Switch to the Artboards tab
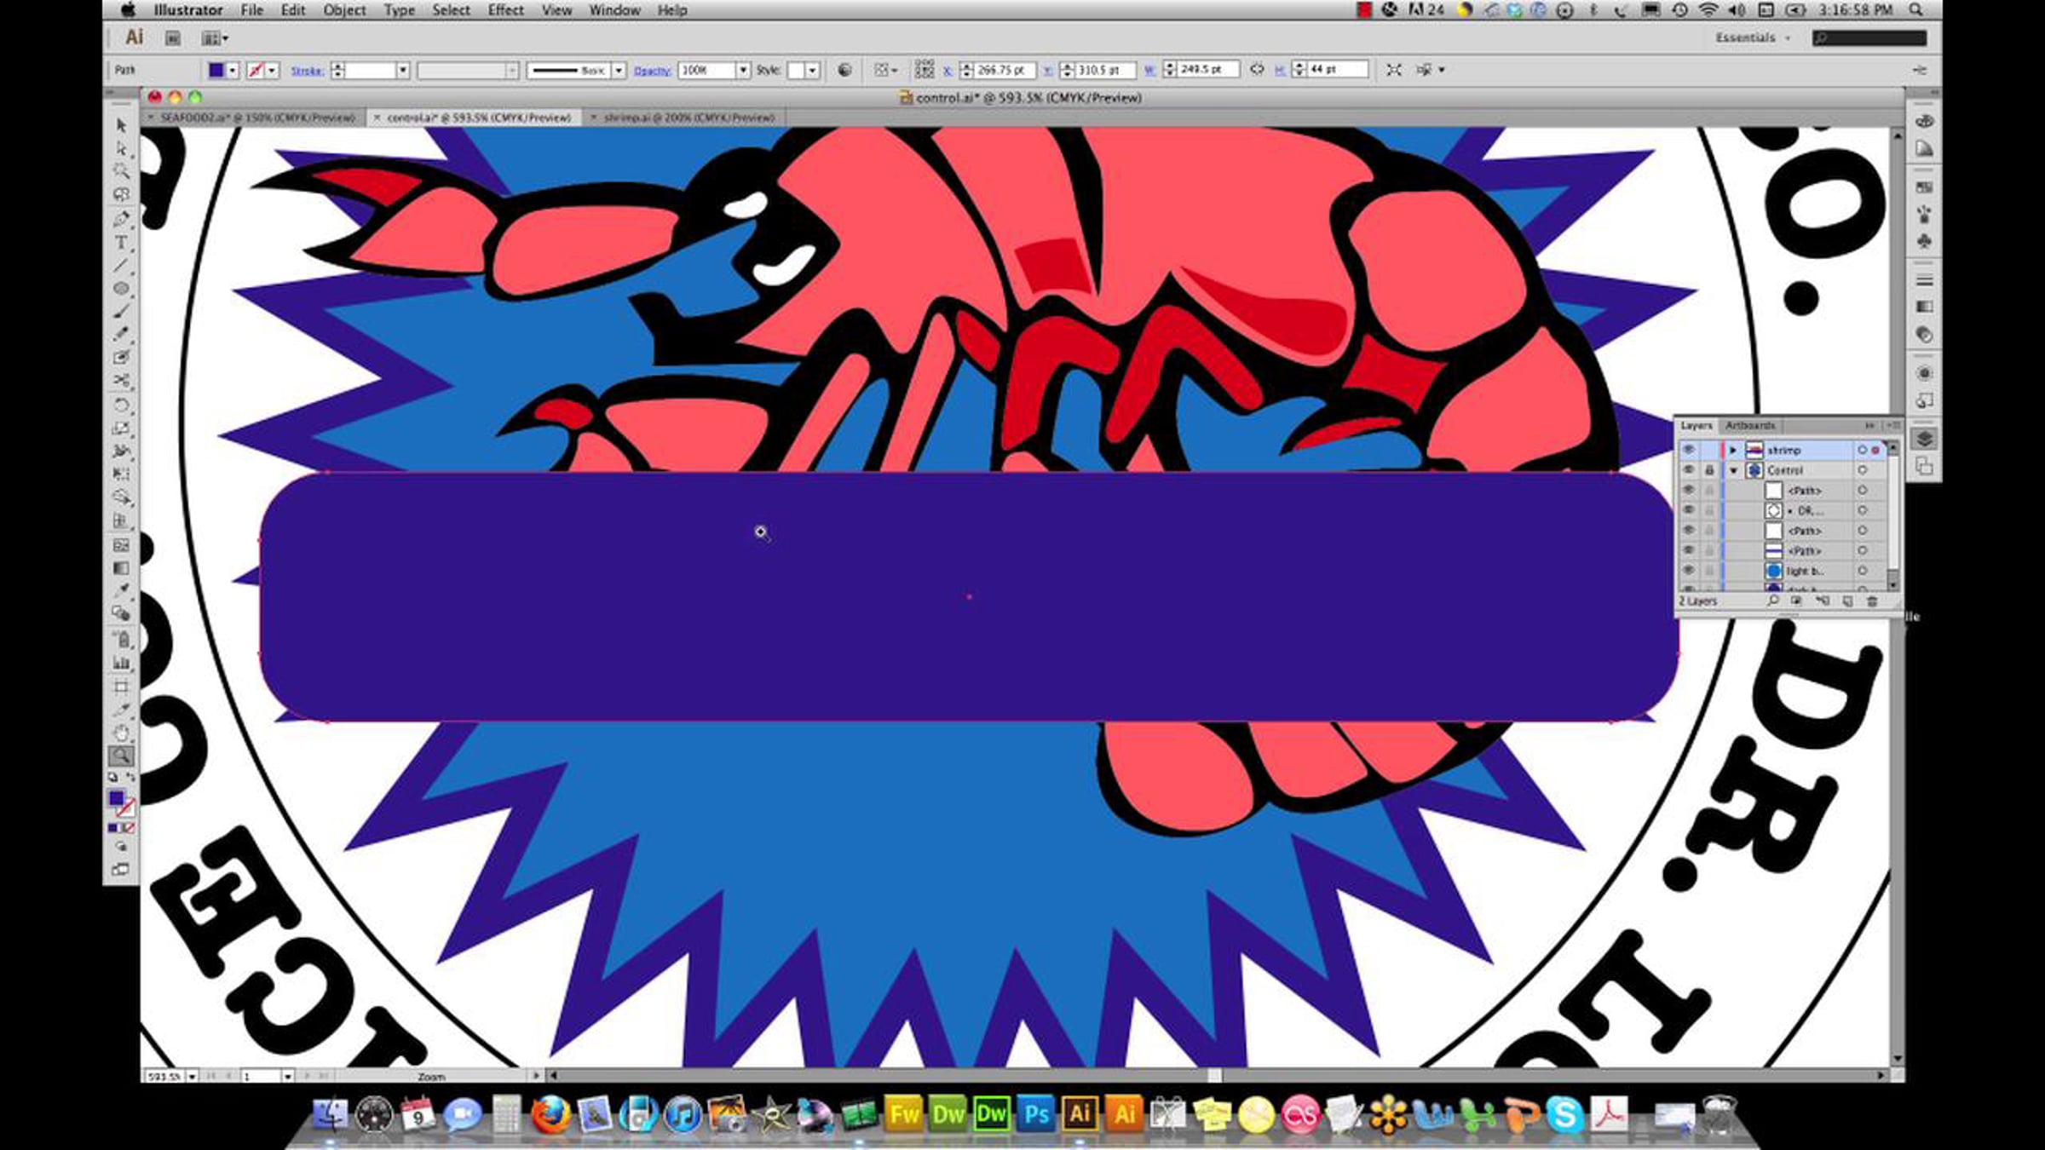Screen dimensions: 2045x1150 tap(1749, 425)
